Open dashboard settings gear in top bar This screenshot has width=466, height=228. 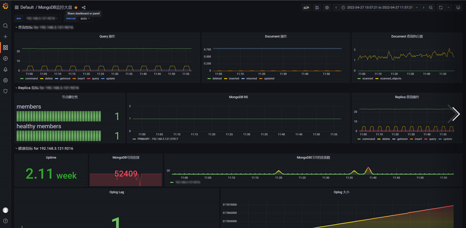coord(327,7)
